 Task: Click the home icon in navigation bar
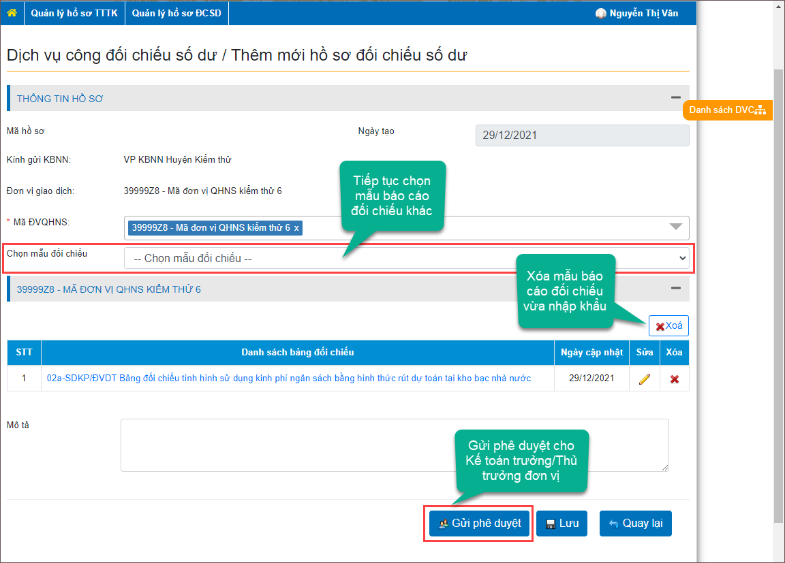click(x=12, y=13)
